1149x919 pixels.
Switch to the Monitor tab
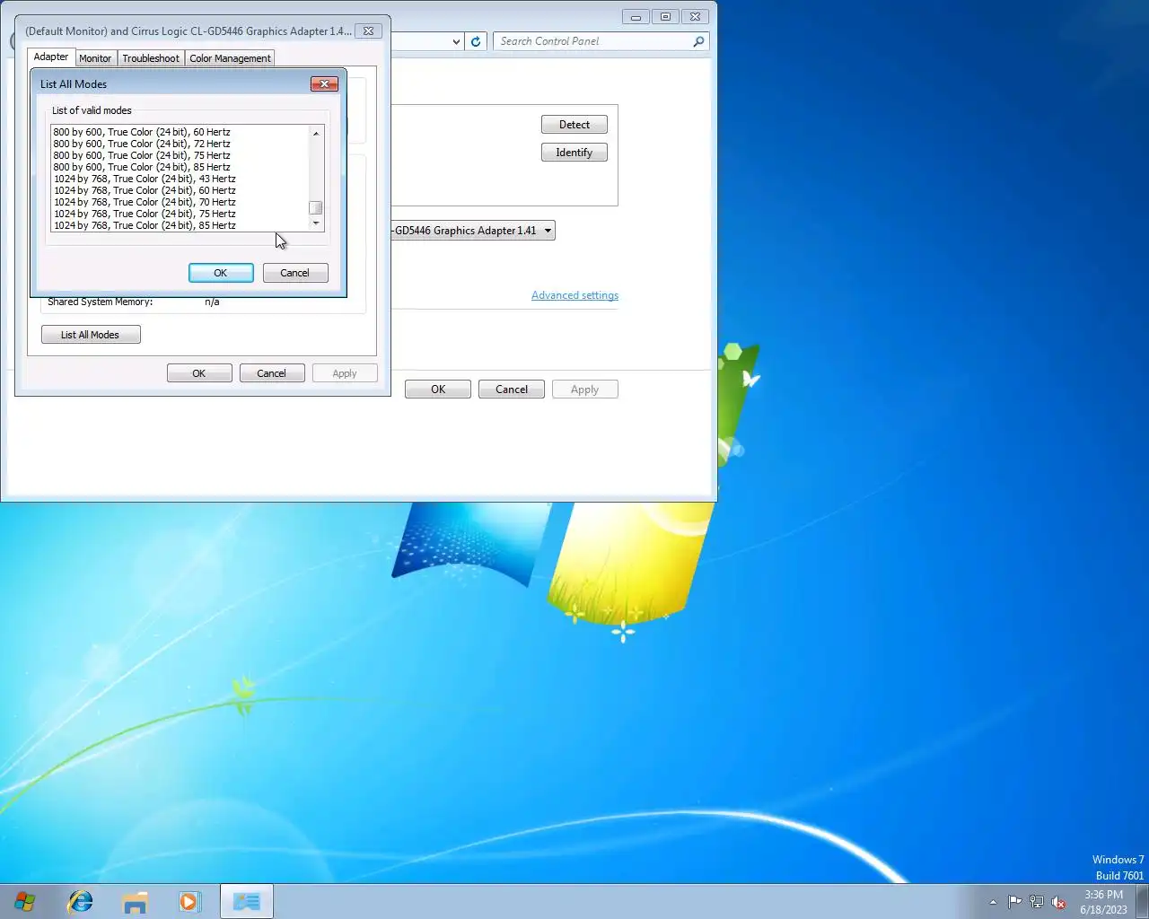[x=95, y=58]
